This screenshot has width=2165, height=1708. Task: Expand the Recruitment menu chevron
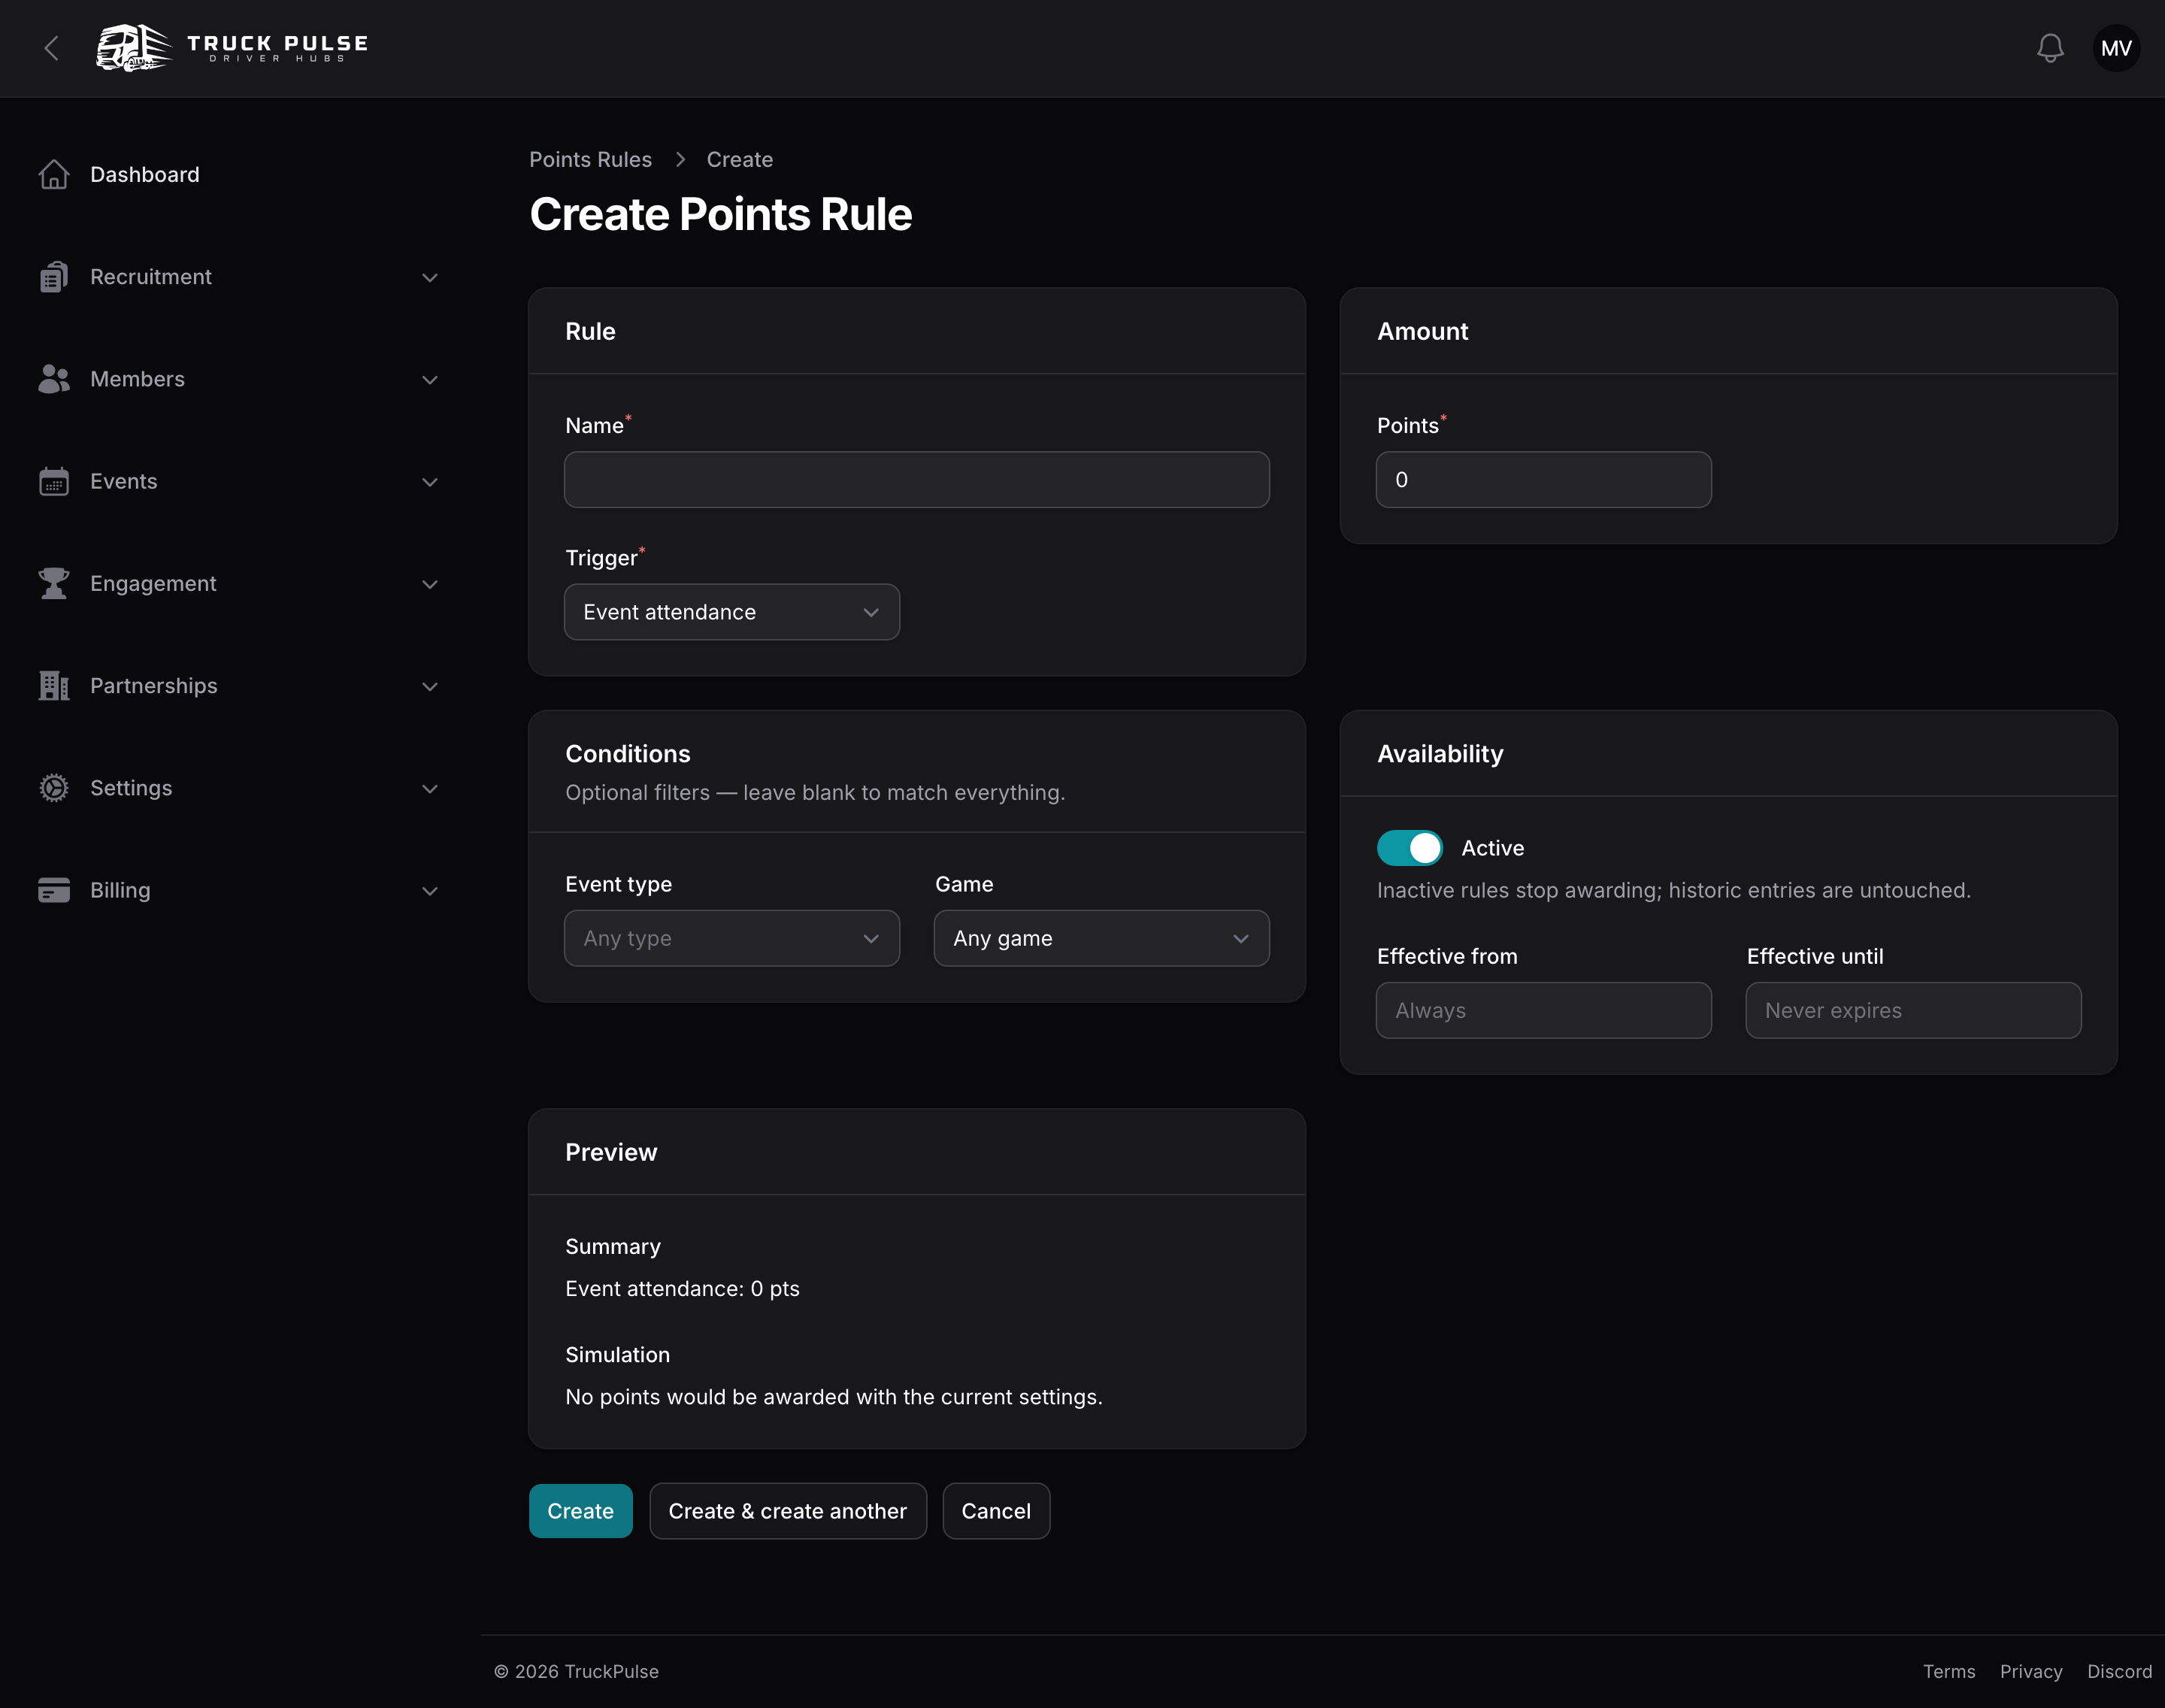430,277
